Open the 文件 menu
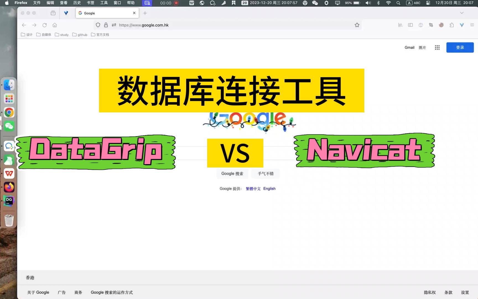478x299 pixels. (37, 3)
